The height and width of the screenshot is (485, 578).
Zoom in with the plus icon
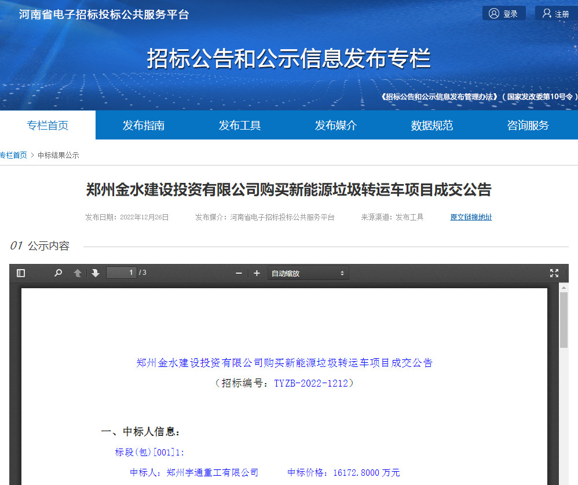pyautogui.click(x=257, y=273)
